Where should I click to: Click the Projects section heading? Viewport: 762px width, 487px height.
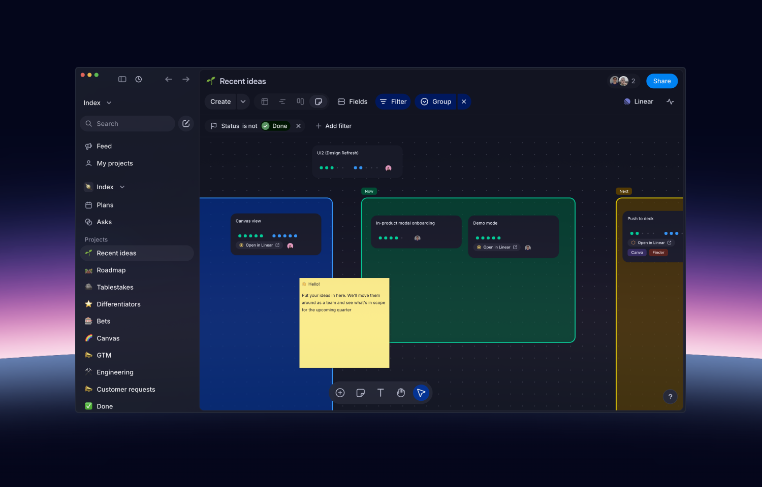pyautogui.click(x=96, y=239)
